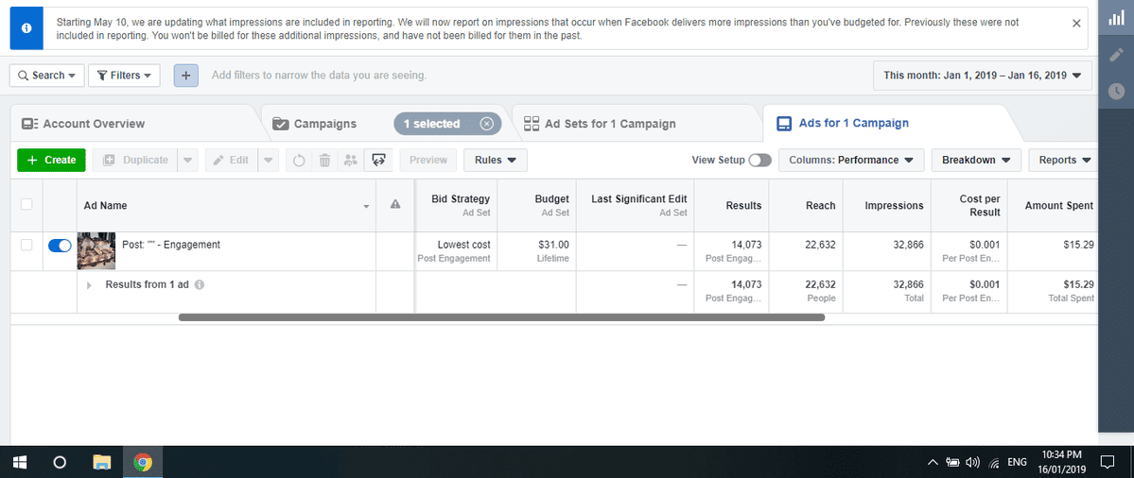Open the pencil edit icon in right sidebar

[x=1116, y=55]
